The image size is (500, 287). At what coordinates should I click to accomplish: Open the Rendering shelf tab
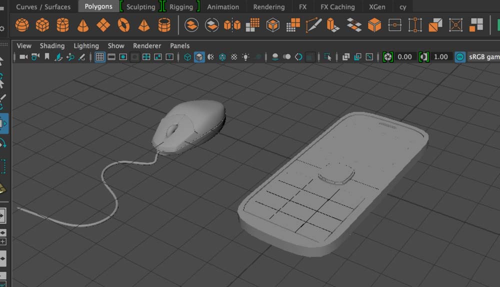point(268,7)
